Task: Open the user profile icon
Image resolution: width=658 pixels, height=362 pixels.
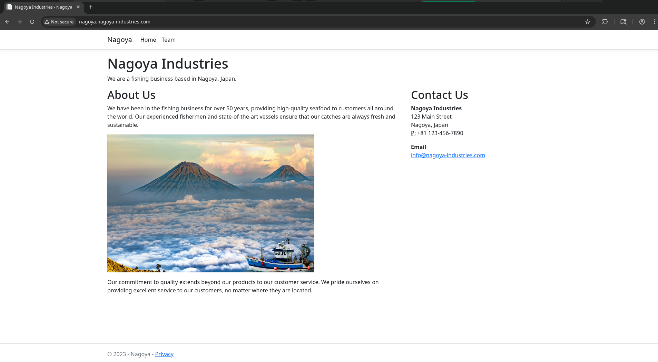Action: point(642,22)
